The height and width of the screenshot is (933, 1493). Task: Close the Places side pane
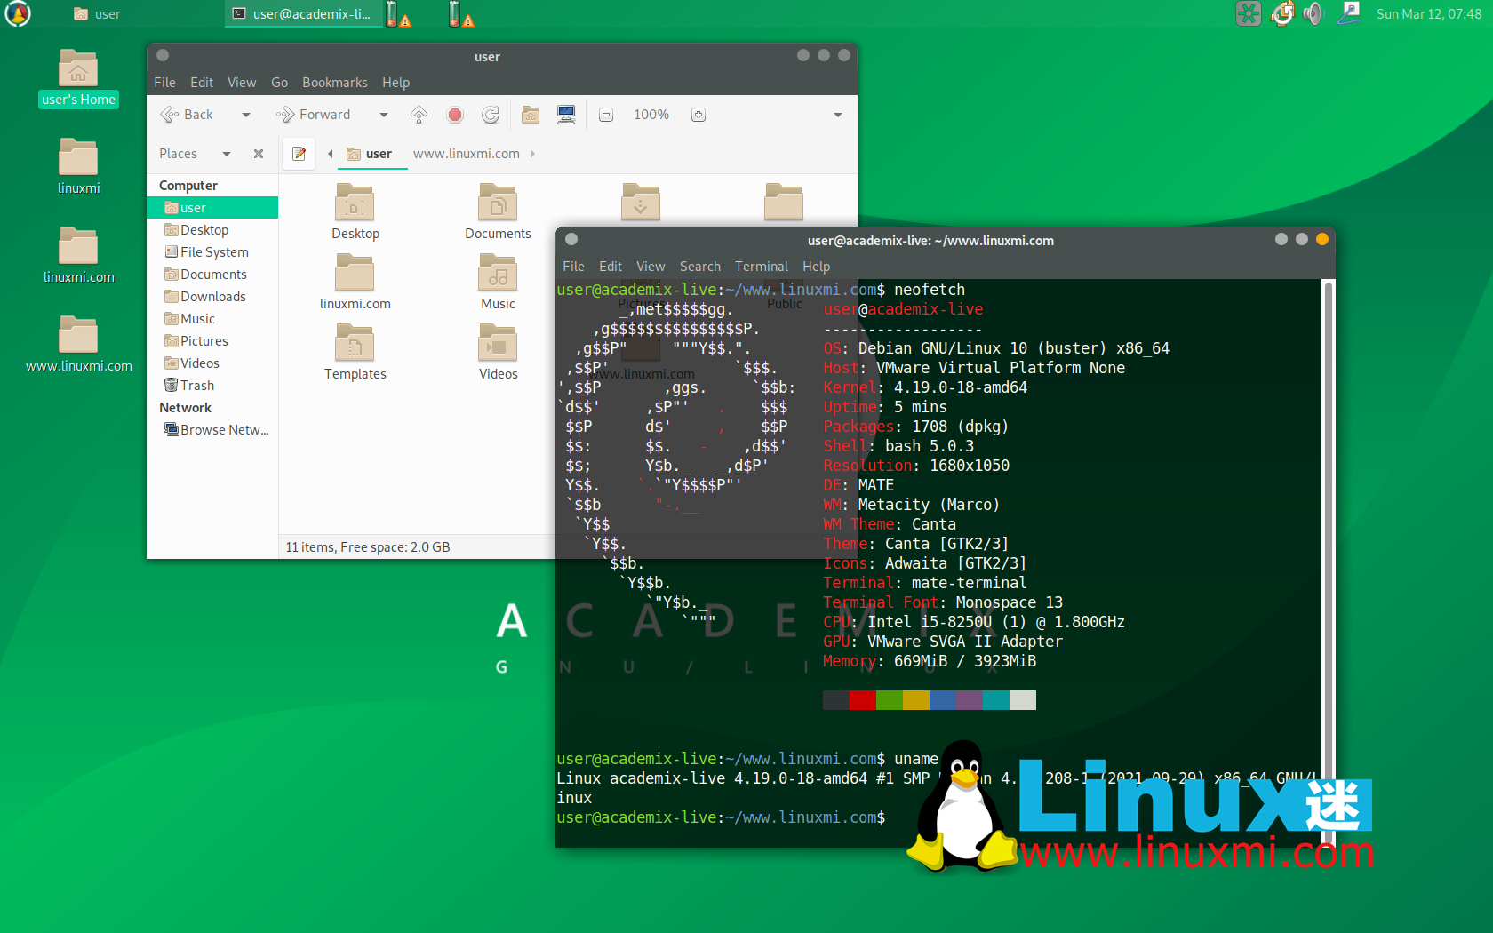(259, 154)
